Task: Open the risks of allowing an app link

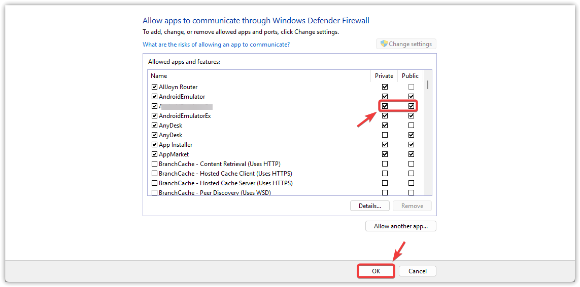Action: (216, 45)
